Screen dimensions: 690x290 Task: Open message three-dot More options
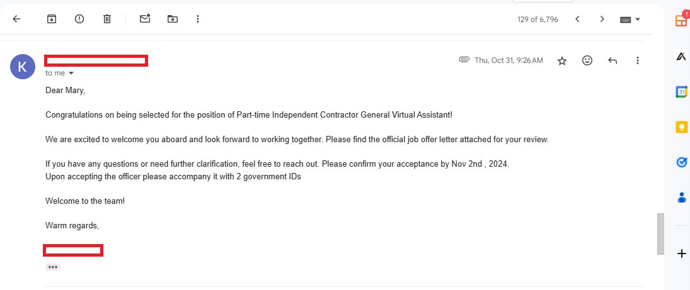[x=637, y=60]
